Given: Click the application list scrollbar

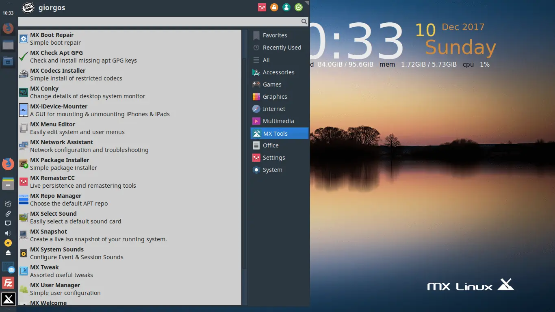Looking at the screenshot, I should pos(245,163).
